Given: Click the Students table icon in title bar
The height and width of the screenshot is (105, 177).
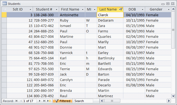Looking at the screenshot, I should coord(5,4).
